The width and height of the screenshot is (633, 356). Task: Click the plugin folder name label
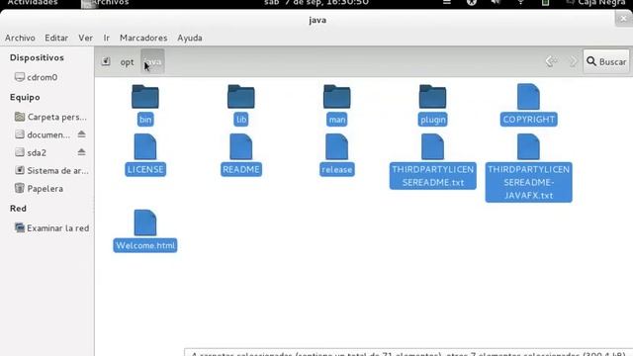[x=432, y=120]
